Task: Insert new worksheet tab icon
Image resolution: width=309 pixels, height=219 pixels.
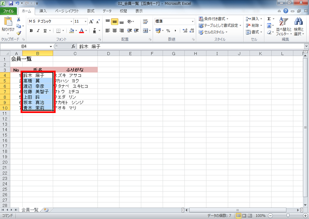Action: pos(46,210)
